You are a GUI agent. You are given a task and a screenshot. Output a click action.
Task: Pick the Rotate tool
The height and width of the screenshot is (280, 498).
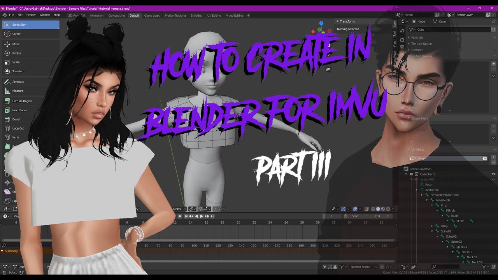click(31, 53)
